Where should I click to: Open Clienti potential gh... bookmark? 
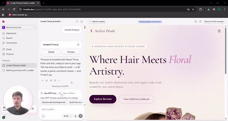(x=19, y=15)
